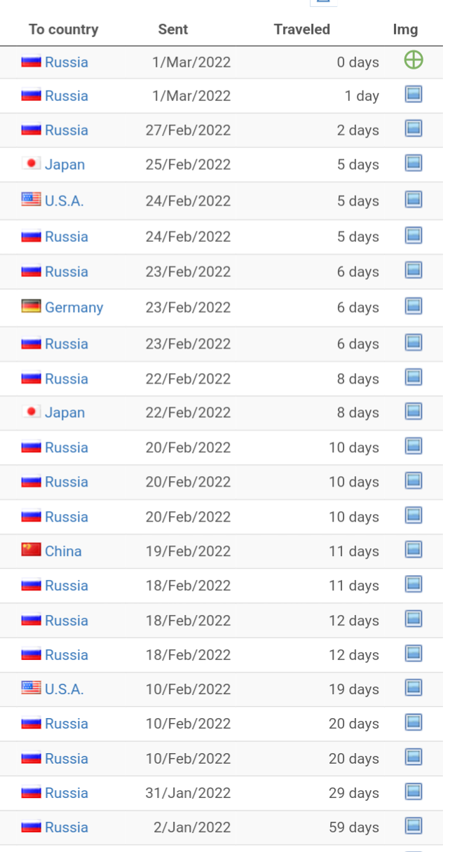Open U.S.A. link in 10/Feb/2022 row

(64, 689)
